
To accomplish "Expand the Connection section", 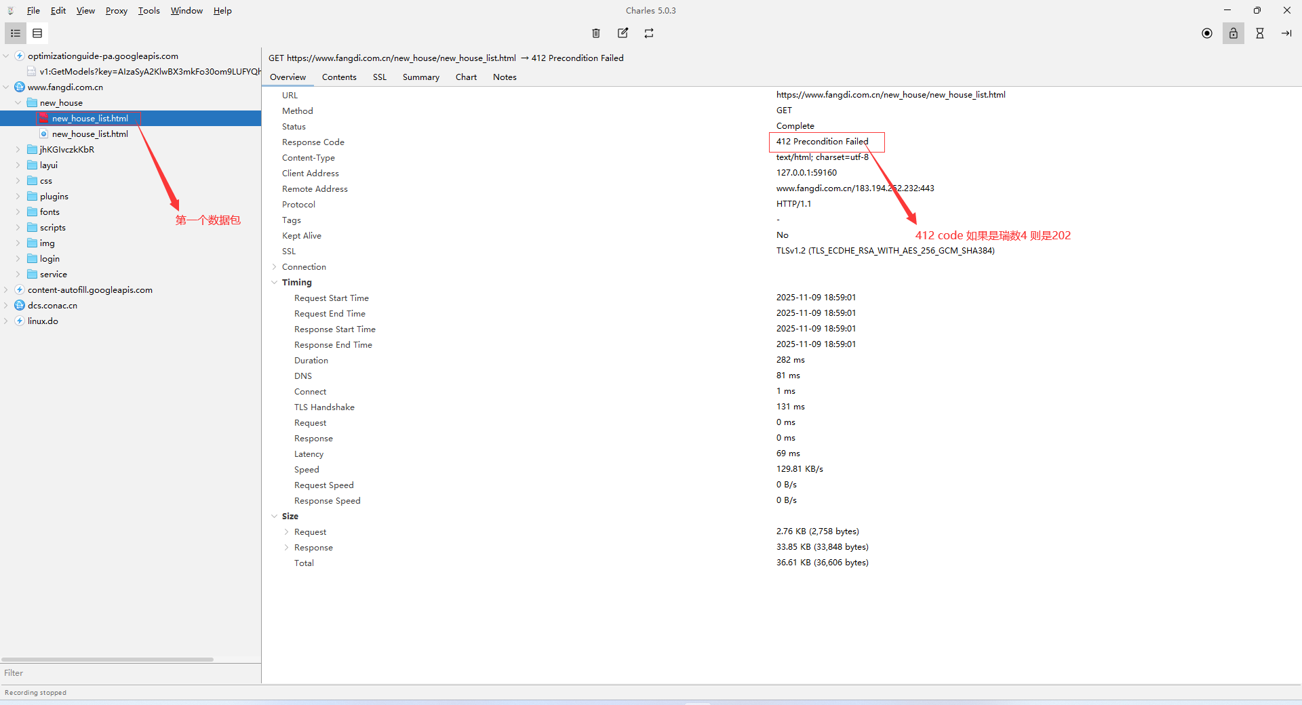I will tap(275, 267).
